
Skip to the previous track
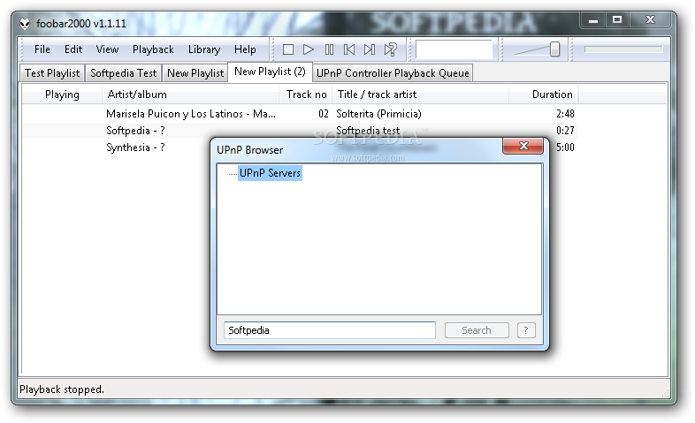tap(349, 49)
